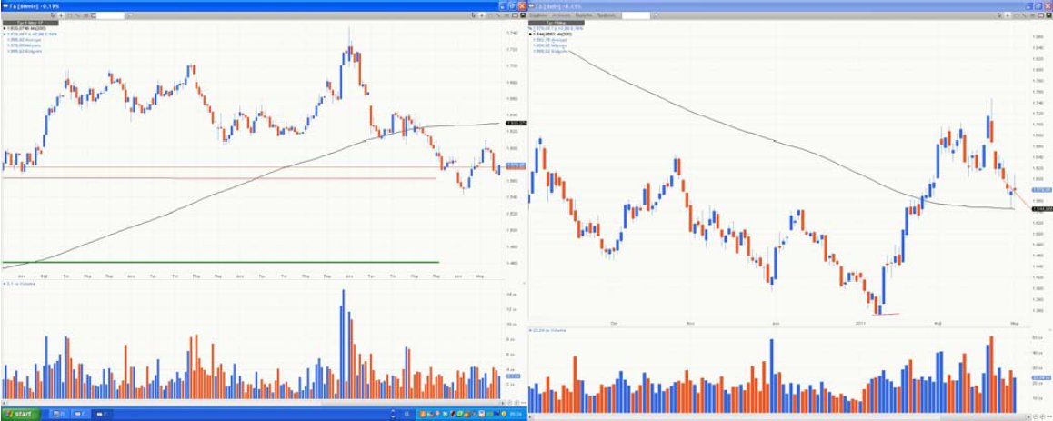Click the 60min chart window title bar
Viewport: 1053px width, 421px height.
click(x=227, y=5)
